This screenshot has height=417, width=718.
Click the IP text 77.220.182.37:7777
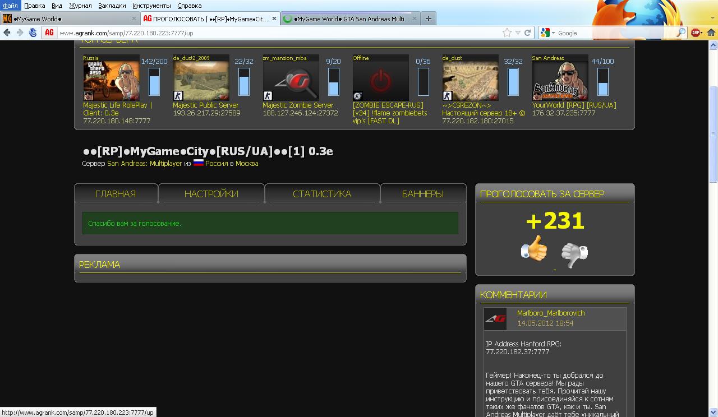point(517,351)
